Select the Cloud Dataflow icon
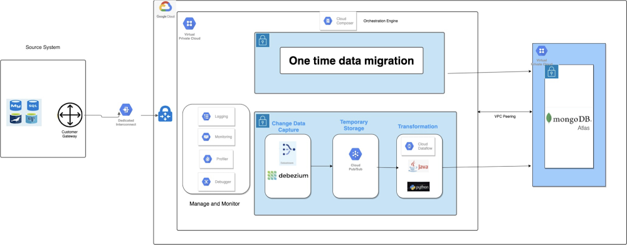 (409, 146)
